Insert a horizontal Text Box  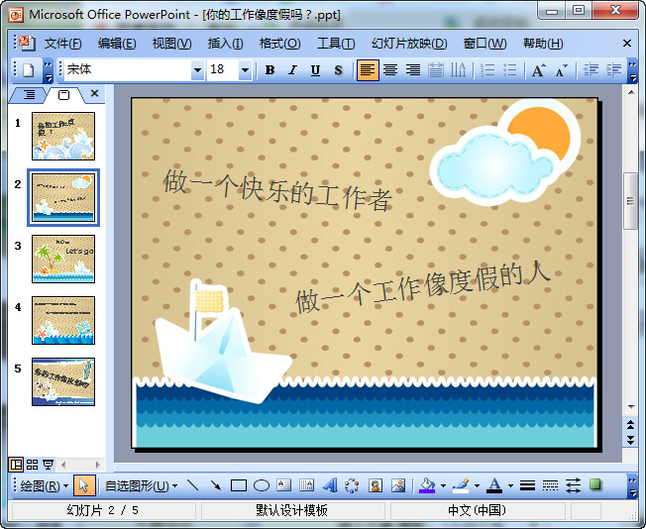tap(283, 485)
